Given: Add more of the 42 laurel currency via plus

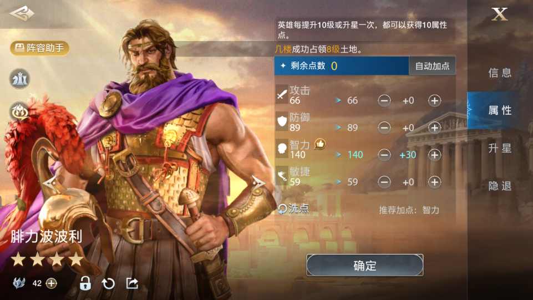Looking at the screenshot, I should pyautogui.click(x=52, y=283).
